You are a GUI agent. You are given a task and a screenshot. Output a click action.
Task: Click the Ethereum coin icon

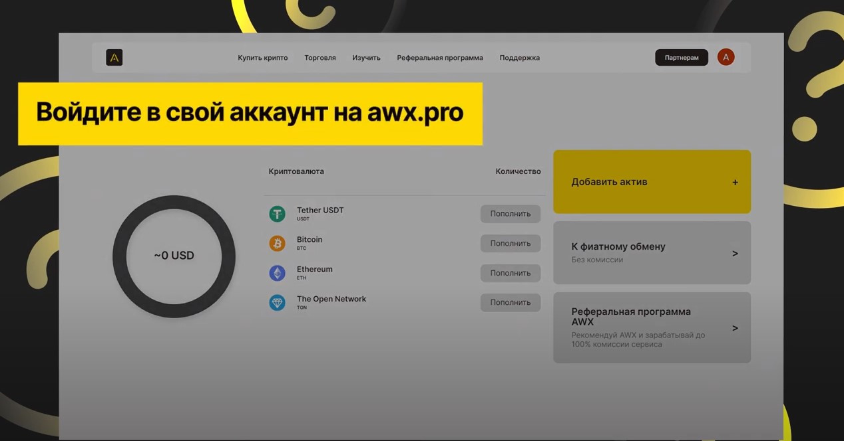[x=277, y=273]
